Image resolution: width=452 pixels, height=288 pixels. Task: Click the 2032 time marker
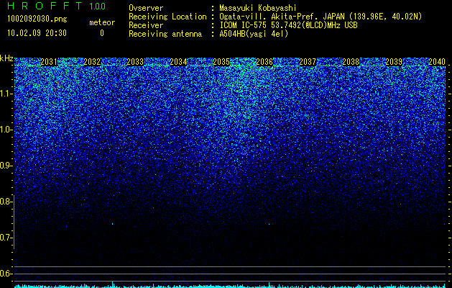click(92, 61)
